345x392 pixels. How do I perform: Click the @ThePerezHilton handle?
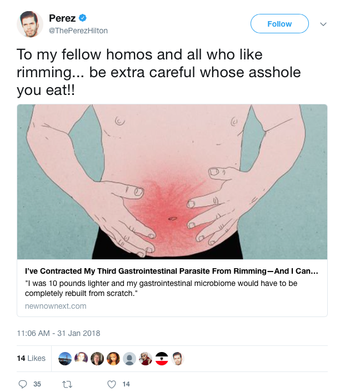[x=78, y=31]
